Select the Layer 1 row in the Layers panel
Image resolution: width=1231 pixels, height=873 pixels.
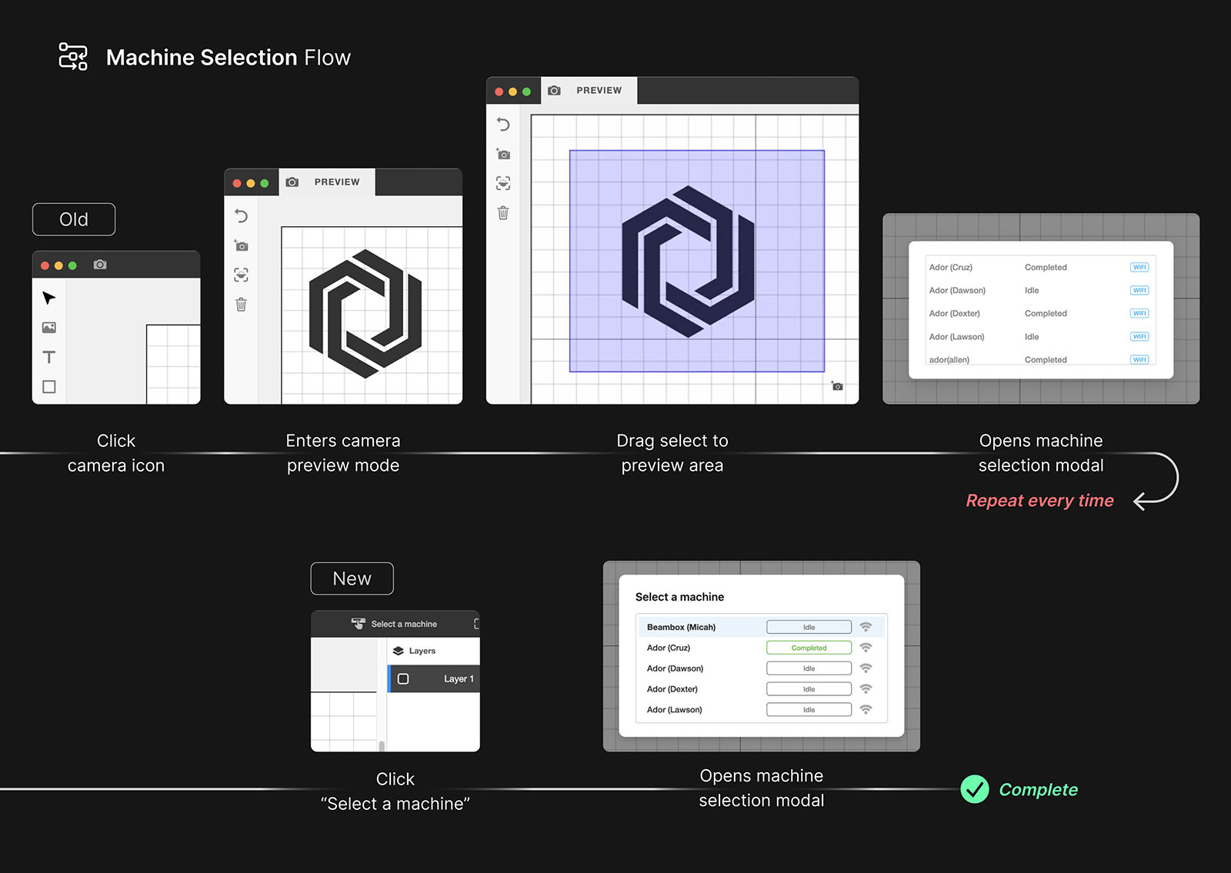(434, 679)
